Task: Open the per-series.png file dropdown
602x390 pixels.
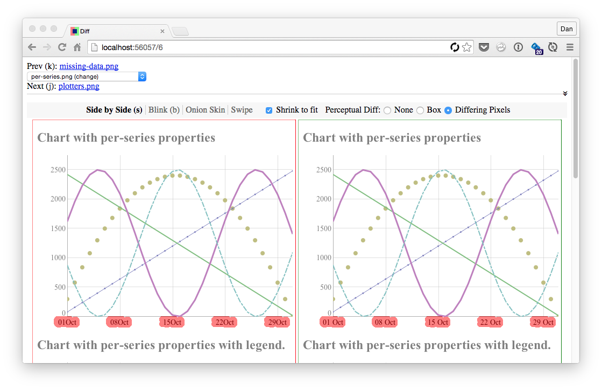Action: 87,76
